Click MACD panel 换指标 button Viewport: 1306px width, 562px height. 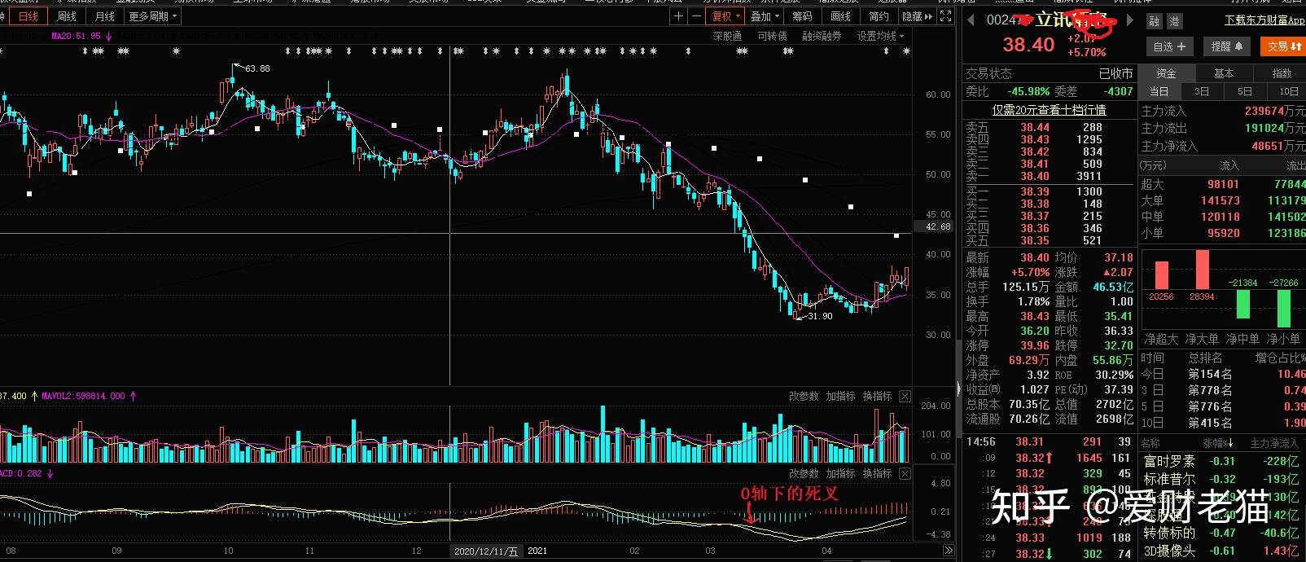[x=877, y=474]
